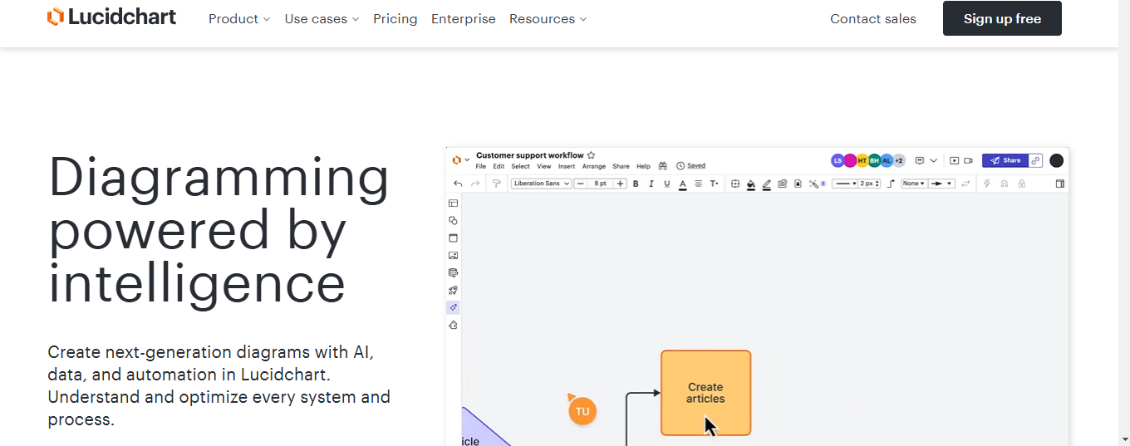Open the Edit menu in the diagram editor
Viewport: 1130px width, 446px height.
pyautogui.click(x=499, y=166)
